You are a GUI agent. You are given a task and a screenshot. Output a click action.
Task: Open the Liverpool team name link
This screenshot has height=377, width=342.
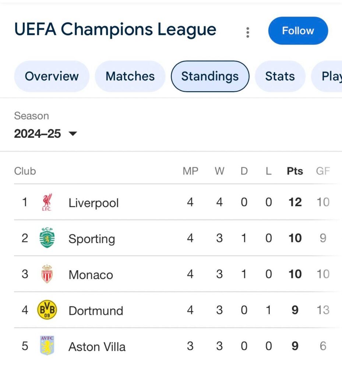click(x=94, y=203)
